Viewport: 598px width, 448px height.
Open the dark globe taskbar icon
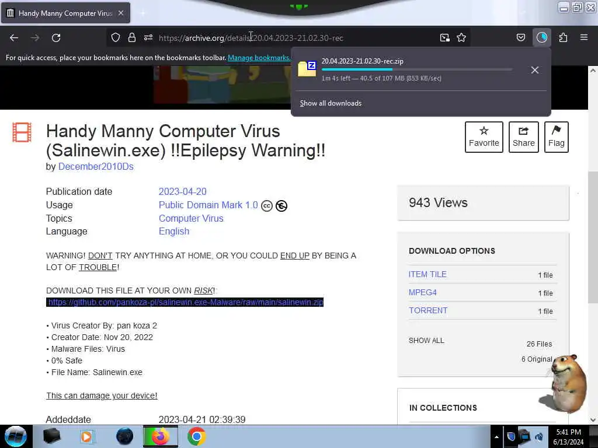coord(124,436)
